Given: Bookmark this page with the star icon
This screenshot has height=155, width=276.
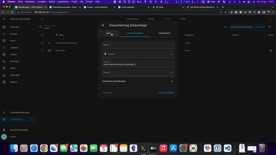Looking at the screenshot, I should (226, 12).
